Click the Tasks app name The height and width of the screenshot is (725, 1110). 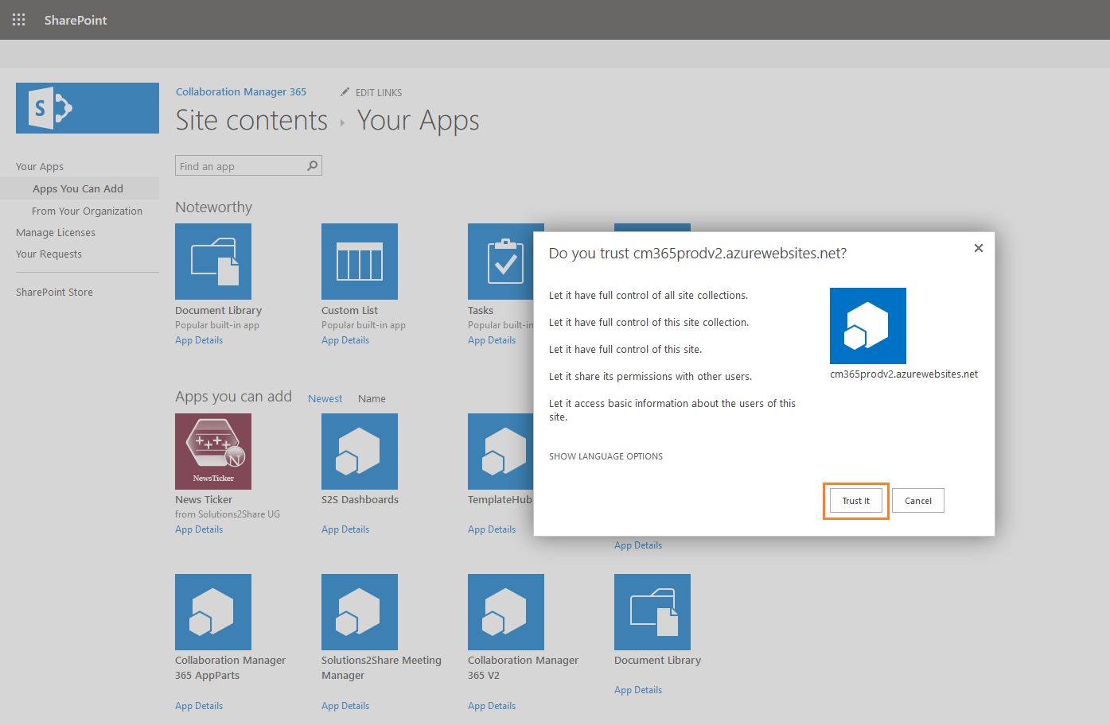[x=481, y=311]
